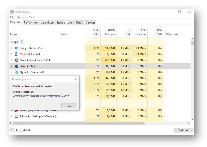Click the Plania globe icon
The width and height of the screenshot is (207, 147).
point(17,66)
